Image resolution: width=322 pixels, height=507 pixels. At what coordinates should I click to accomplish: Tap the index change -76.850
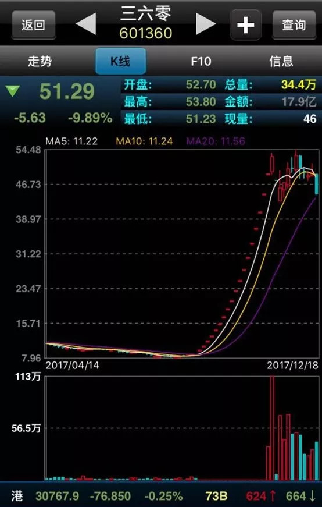(110, 496)
